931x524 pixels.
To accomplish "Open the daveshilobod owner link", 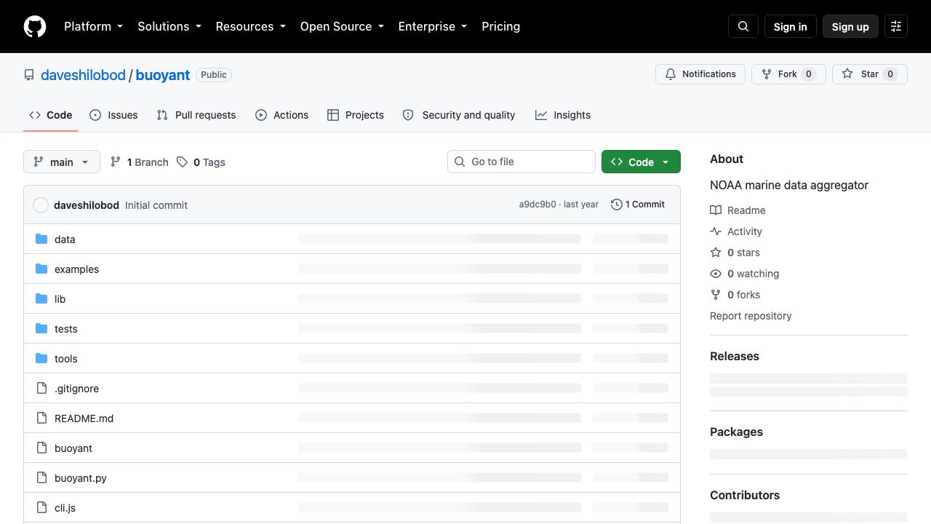I will [83, 75].
